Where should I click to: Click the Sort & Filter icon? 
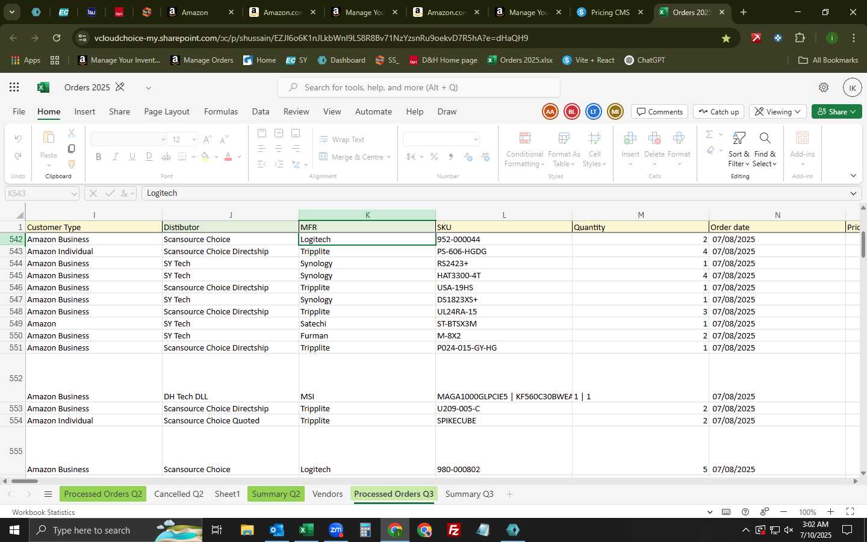[739, 139]
